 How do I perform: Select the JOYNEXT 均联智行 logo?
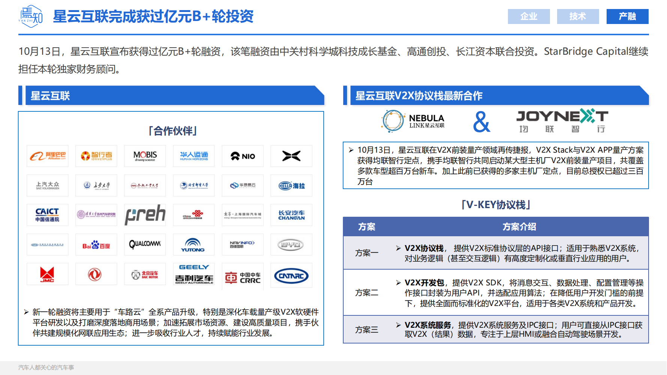[562, 121]
